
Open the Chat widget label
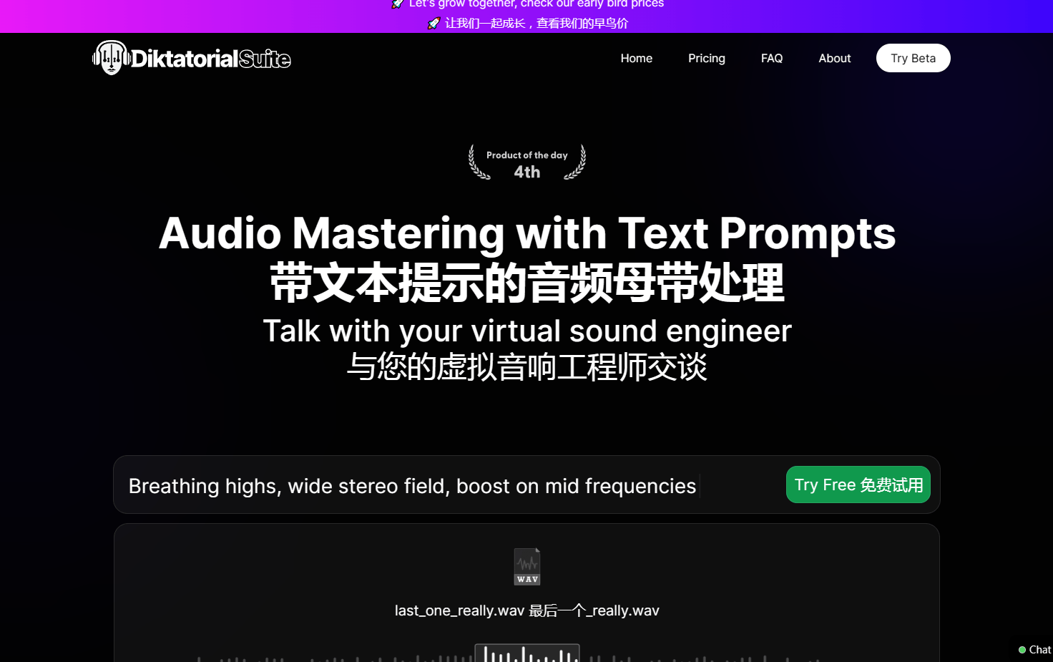(x=1039, y=650)
